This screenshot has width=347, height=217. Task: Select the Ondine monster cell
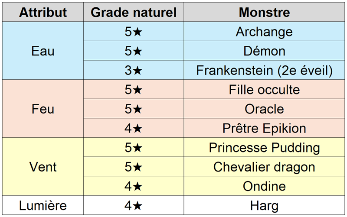click(x=264, y=186)
